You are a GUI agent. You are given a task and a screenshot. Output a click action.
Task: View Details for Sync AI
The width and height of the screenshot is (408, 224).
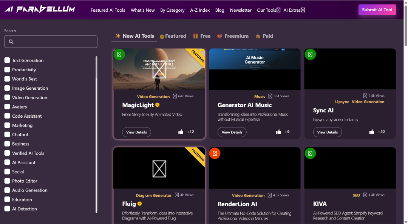[327, 132]
